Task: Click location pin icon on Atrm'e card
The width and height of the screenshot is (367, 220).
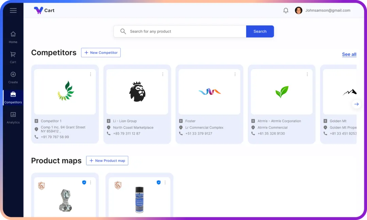Action: click(x=253, y=127)
